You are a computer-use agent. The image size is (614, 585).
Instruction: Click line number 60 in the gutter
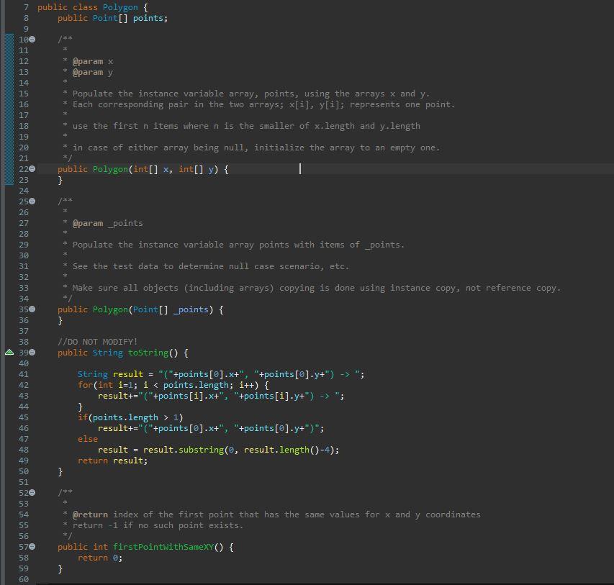pos(24,579)
